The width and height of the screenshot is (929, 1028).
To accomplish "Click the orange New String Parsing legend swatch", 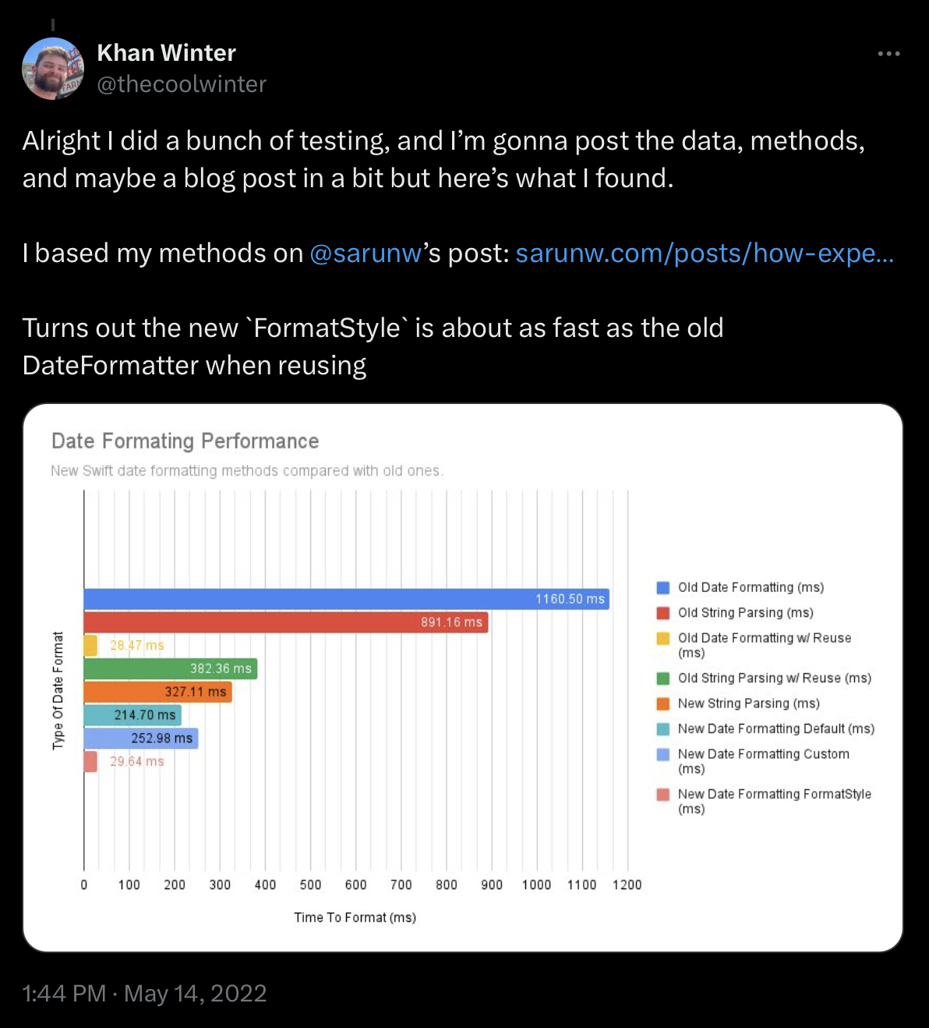I will click(x=663, y=704).
